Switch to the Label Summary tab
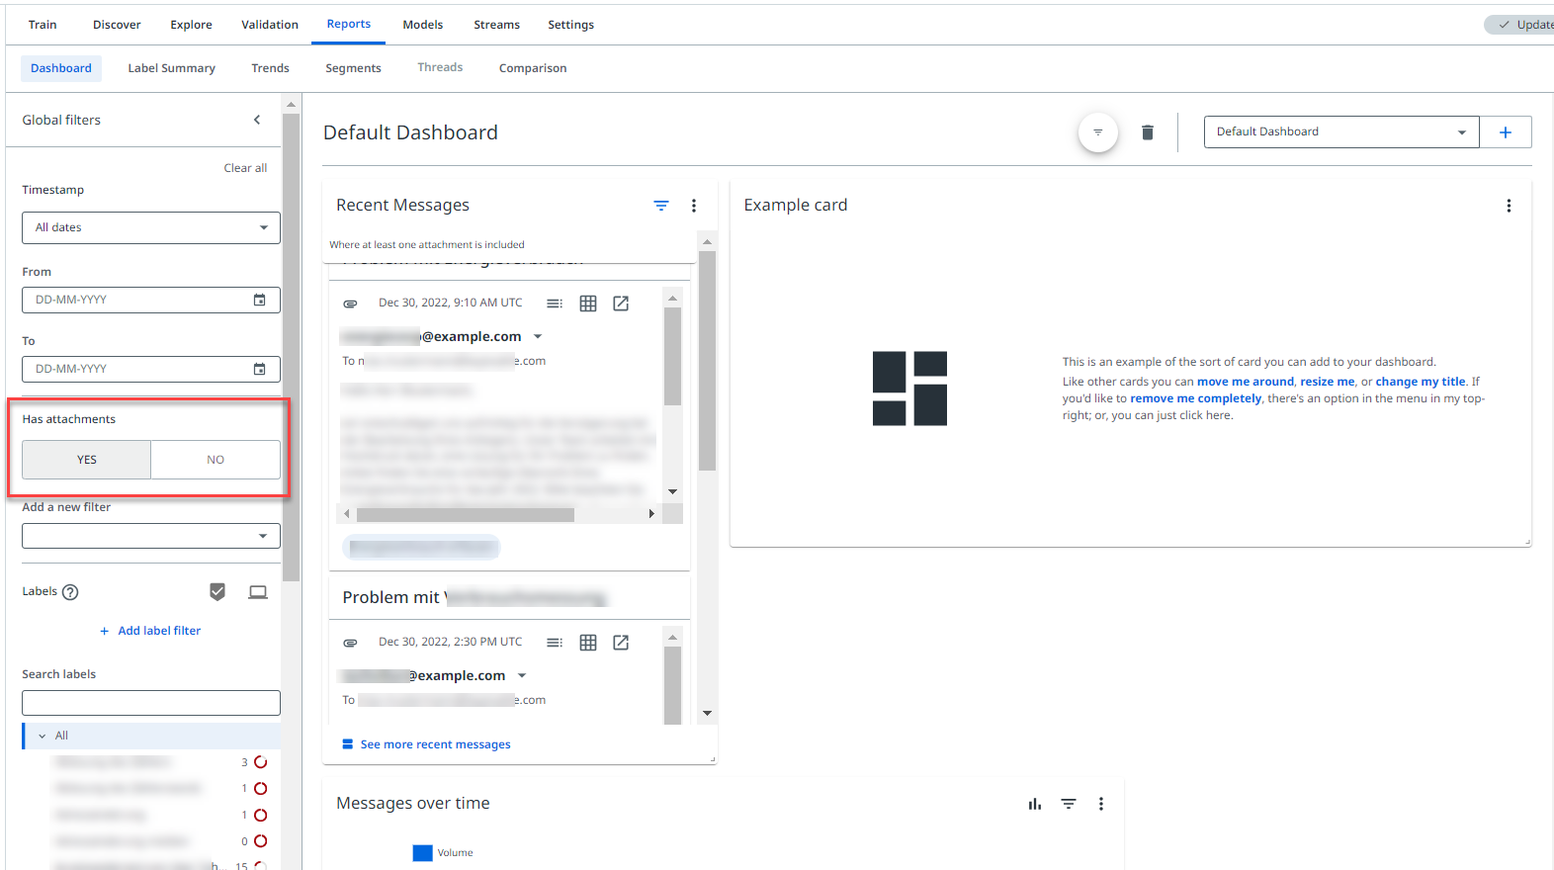This screenshot has width=1554, height=870. coord(171,68)
